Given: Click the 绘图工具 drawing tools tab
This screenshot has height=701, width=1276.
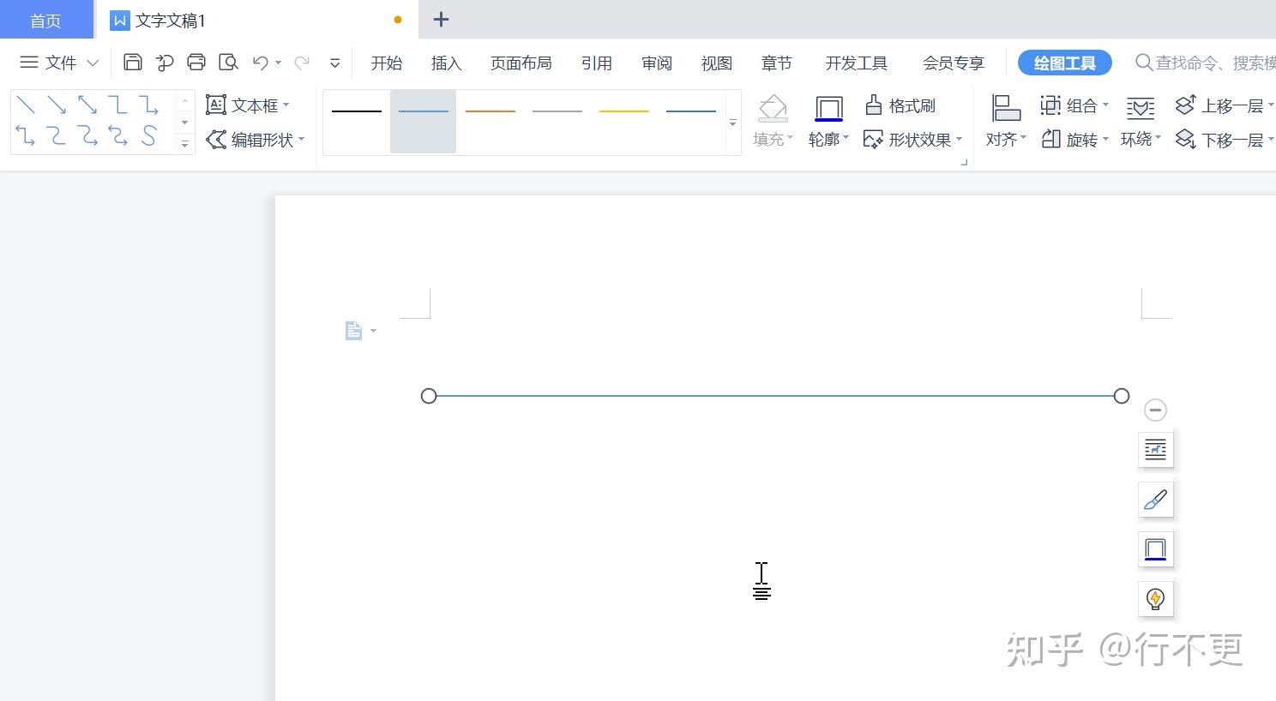Looking at the screenshot, I should [x=1065, y=63].
